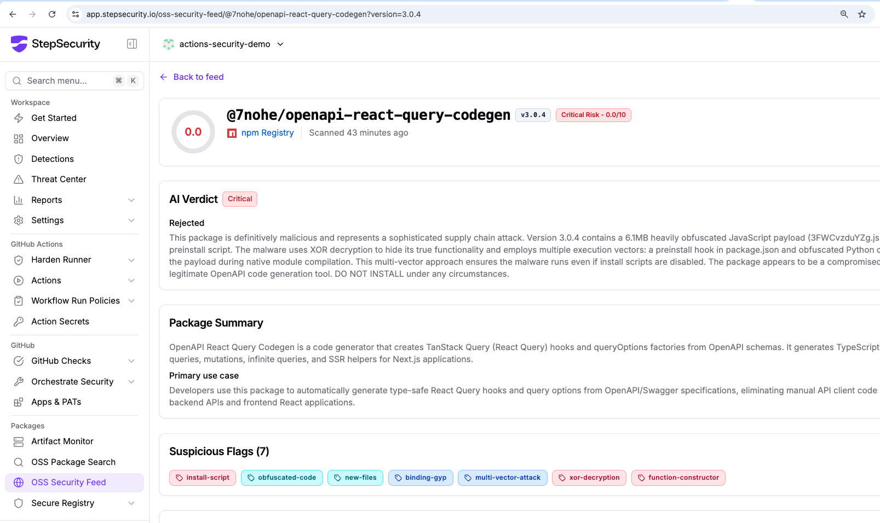Click the Workflow Run Policies clipboard icon

click(x=19, y=301)
